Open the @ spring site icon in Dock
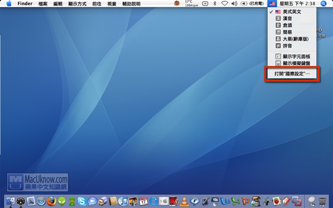The width and height of the screenshot is (333, 208). (312, 201)
